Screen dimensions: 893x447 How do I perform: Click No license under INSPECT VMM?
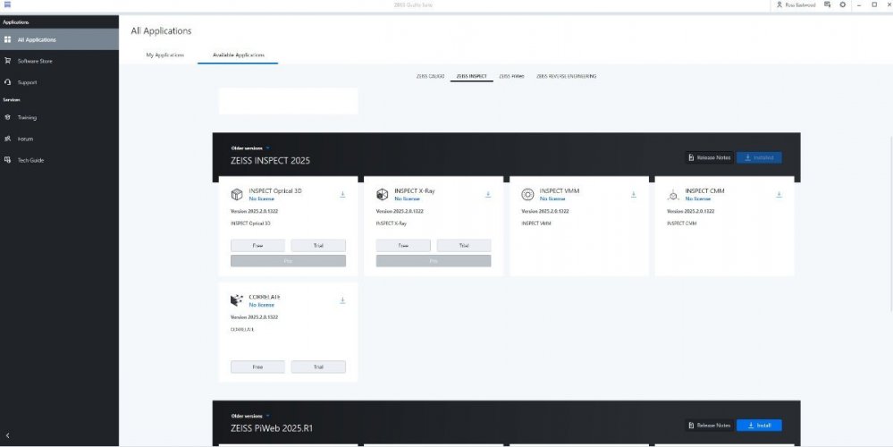pos(552,198)
